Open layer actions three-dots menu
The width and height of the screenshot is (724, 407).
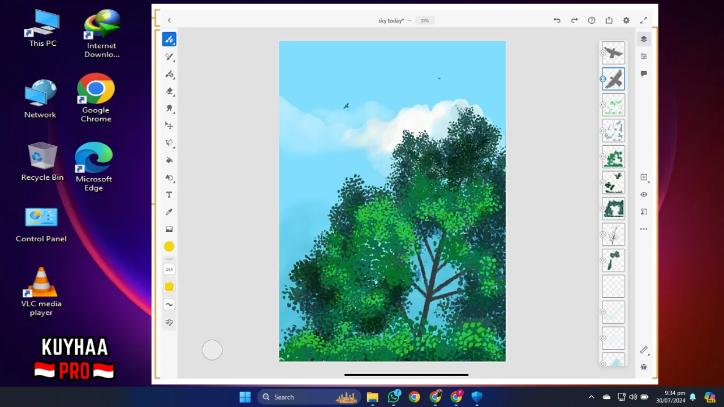pyautogui.click(x=644, y=229)
